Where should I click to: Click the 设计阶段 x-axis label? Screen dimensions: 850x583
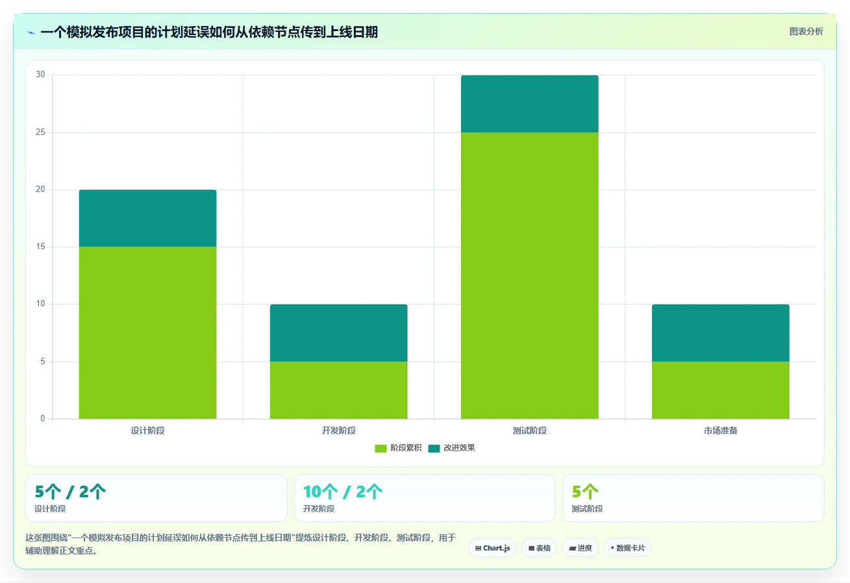click(147, 430)
